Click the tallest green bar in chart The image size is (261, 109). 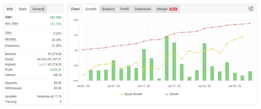[167, 58]
